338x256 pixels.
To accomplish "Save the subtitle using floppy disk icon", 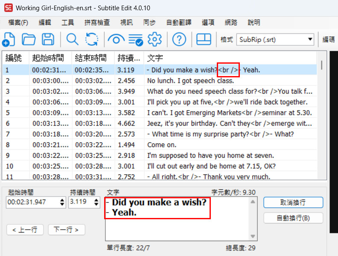I will 48,39.
